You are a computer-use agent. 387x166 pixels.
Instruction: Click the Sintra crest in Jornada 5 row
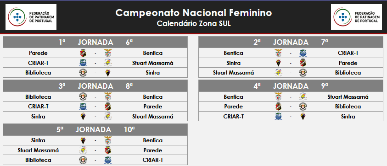click(83, 140)
